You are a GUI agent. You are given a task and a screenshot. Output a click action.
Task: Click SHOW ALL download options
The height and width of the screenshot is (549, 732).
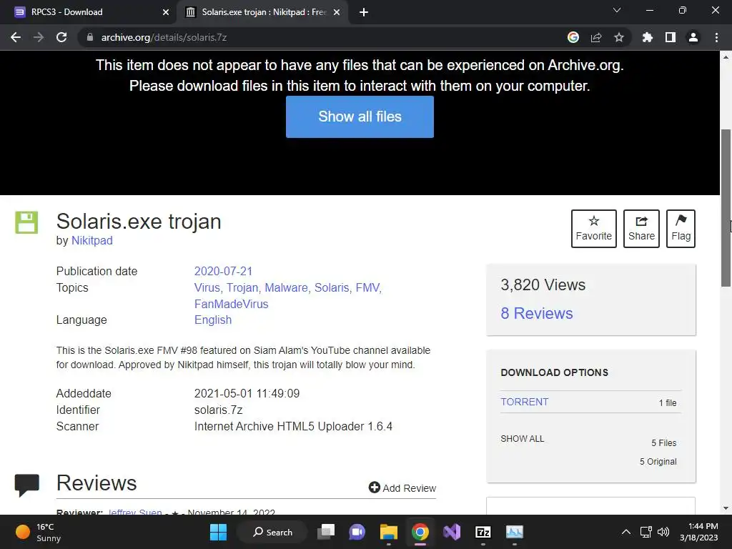tap(523, 439)
